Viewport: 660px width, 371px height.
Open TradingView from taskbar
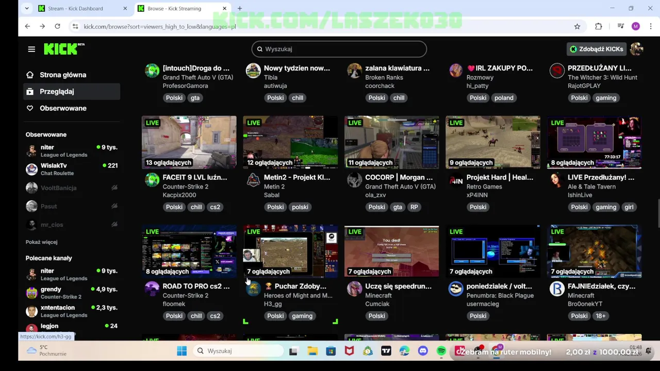click(386, 351)
